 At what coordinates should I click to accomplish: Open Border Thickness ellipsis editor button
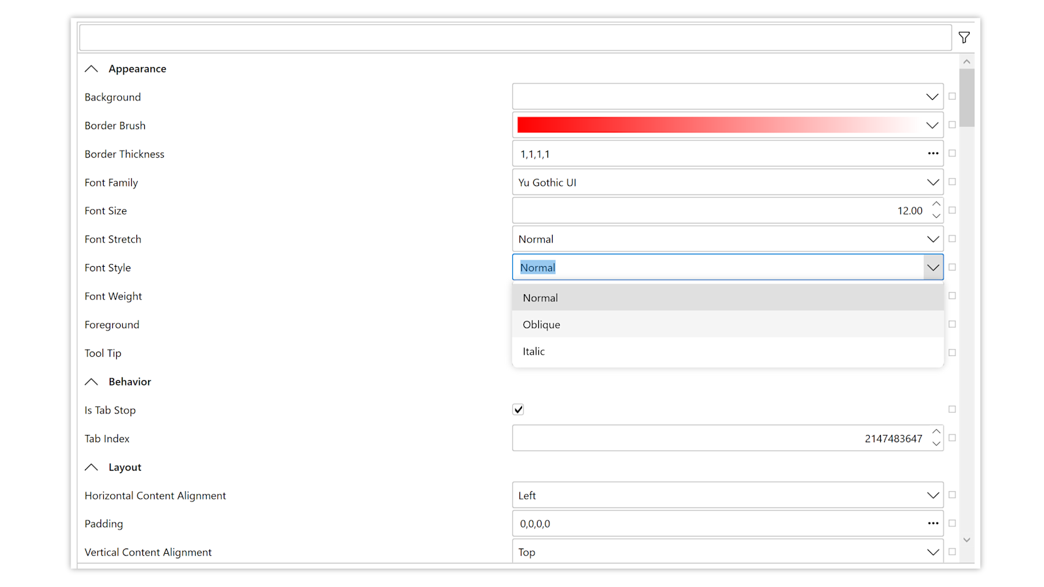click(933, 154)
